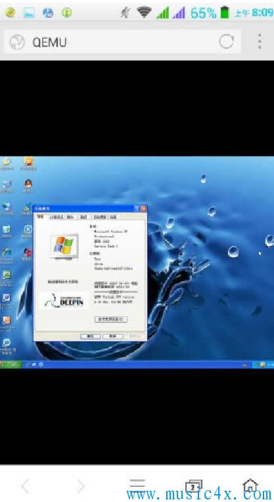The image size is (274, 502).
Task: Tap the picture notification icon in status bar
Action: 29,13
